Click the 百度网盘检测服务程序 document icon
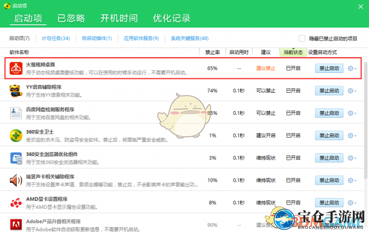Viewport: 369px width, 232px height. 16,113
